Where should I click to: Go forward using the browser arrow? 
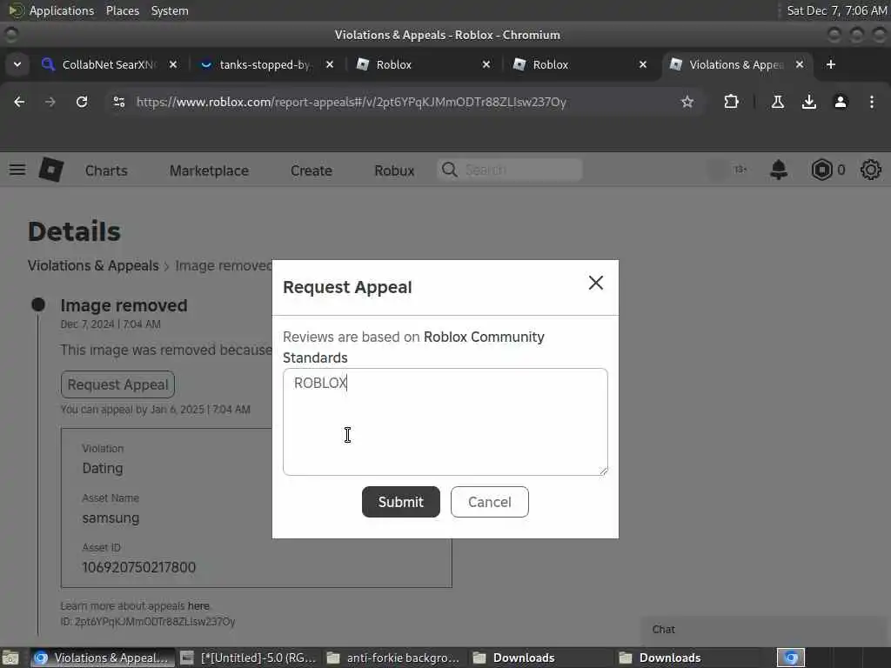(50, 102)
